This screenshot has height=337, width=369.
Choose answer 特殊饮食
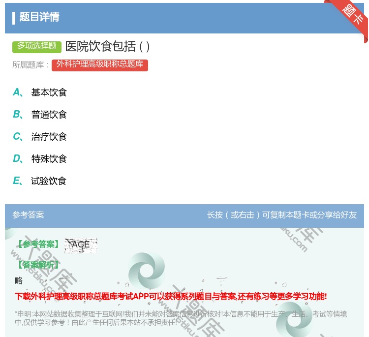coord(49,159)
